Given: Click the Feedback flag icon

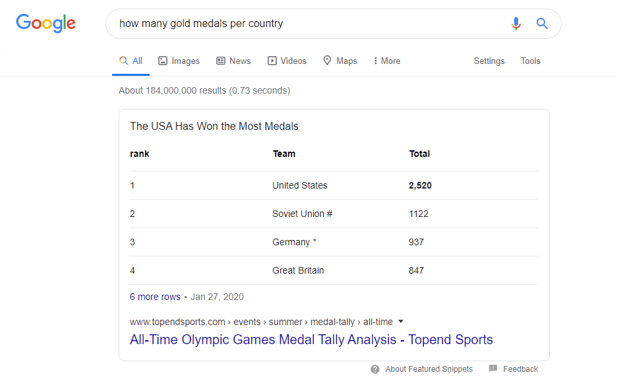Looking at the screenshot, I should pos(492,369).
